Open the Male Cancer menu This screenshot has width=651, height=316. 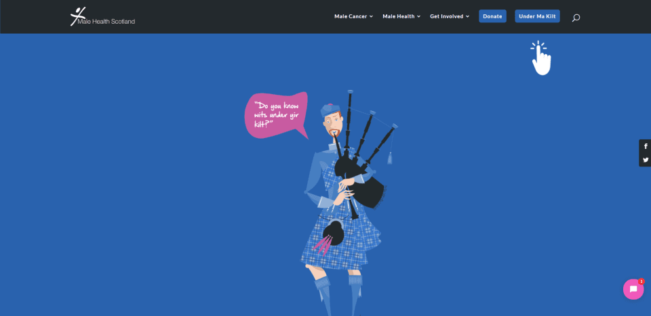[353, 16]
